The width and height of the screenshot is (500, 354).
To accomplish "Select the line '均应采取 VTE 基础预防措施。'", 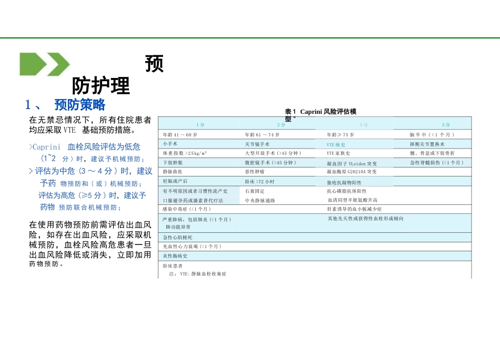I will 83,130.
